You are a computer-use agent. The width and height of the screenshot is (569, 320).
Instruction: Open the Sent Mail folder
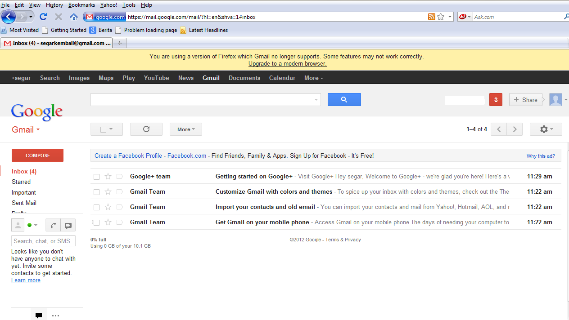click(24, 203)
